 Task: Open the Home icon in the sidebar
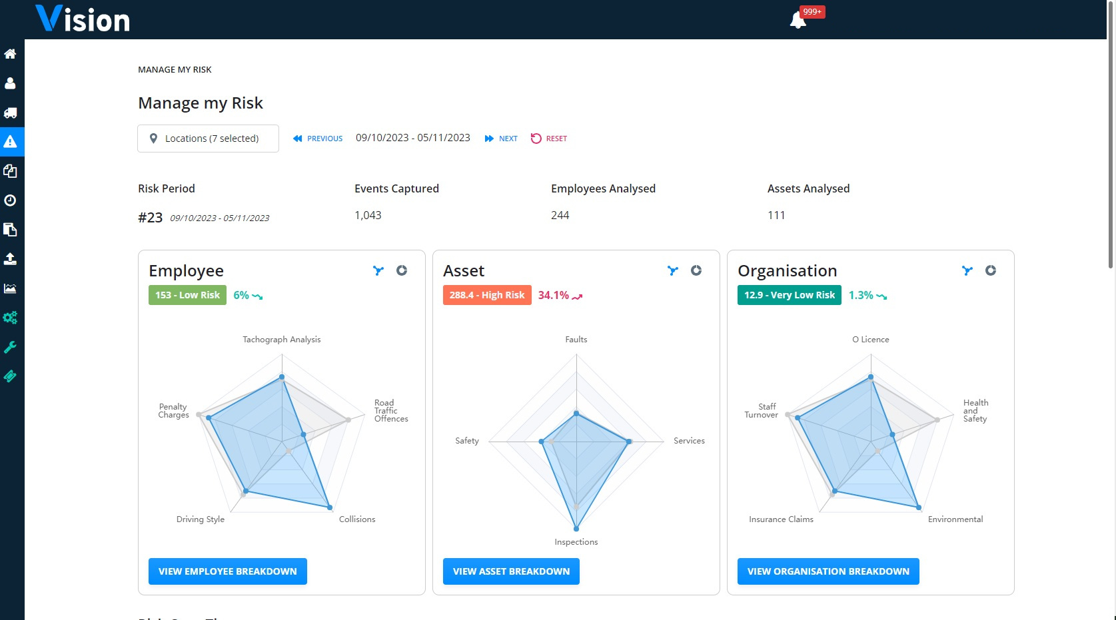[x=10, y=54]
